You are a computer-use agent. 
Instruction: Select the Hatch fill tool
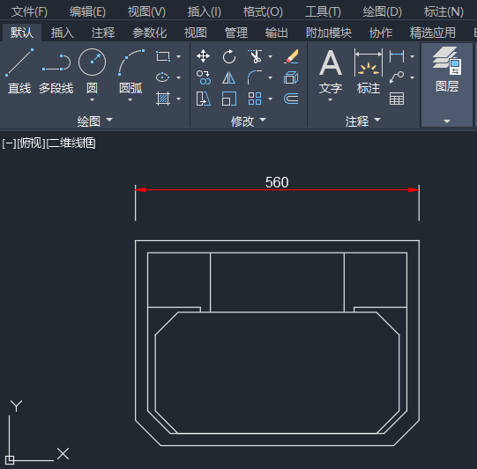click(163, 99)
